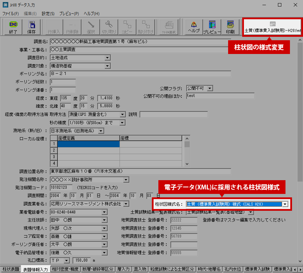Screen dimensions: 303x273
Task: Expand the 調査目的 dropdown
Action: pyautogui.click(x=107, y=58)
